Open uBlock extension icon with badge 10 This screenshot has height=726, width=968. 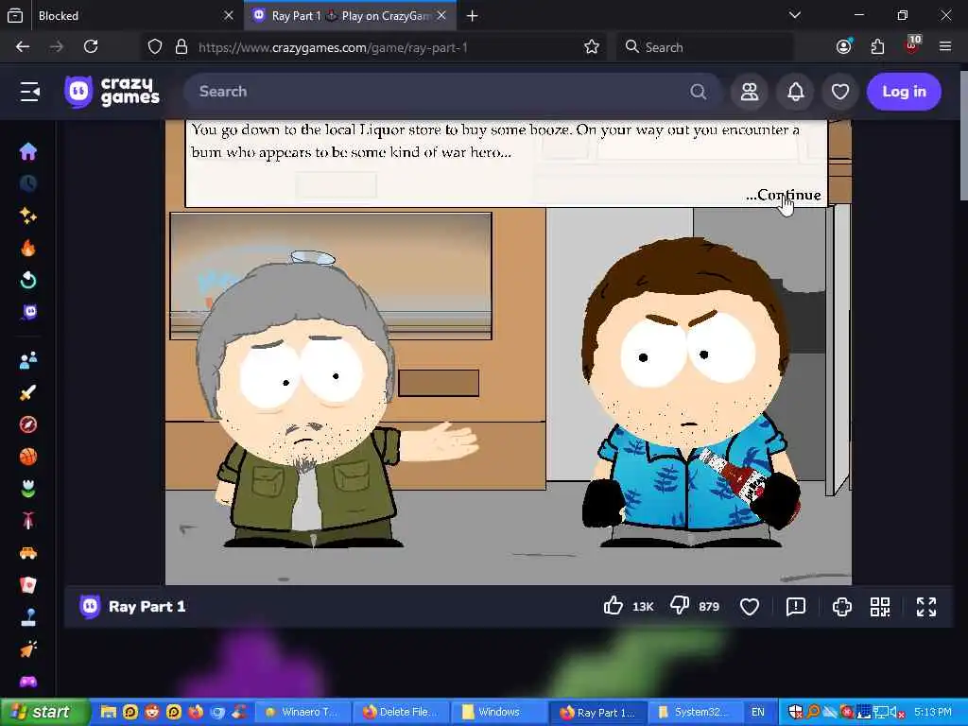coord(912,45)
